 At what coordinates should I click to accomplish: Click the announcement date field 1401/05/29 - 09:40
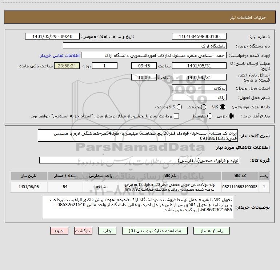click(52, 37)
